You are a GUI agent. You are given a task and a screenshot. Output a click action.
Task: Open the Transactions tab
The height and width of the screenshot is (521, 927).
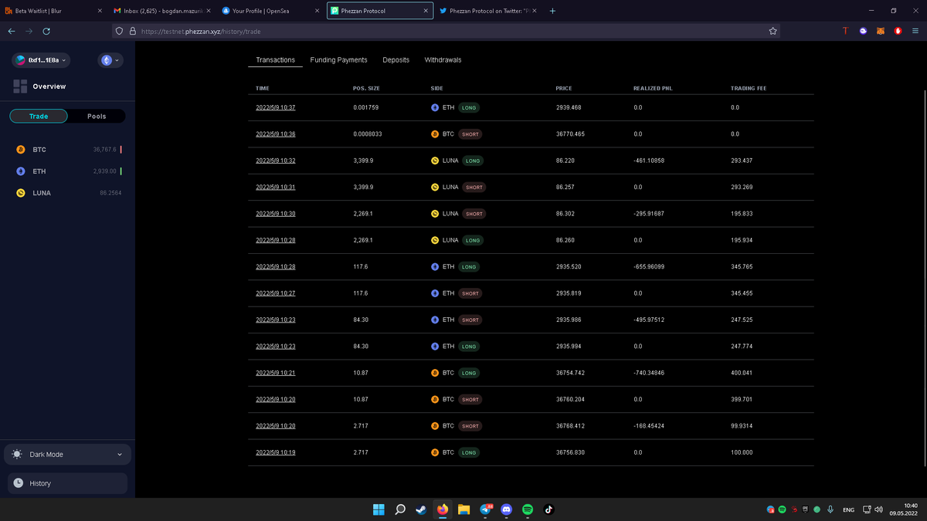point(276,59)
